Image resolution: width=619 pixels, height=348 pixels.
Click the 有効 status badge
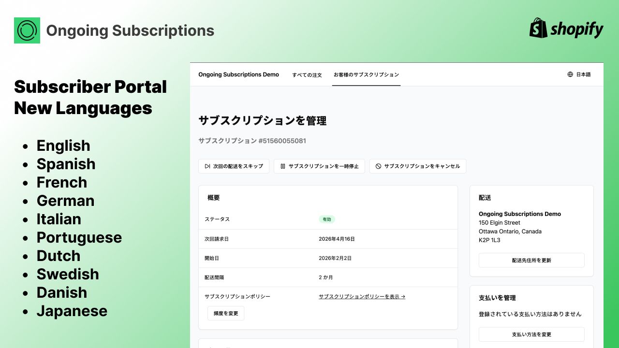327,219
